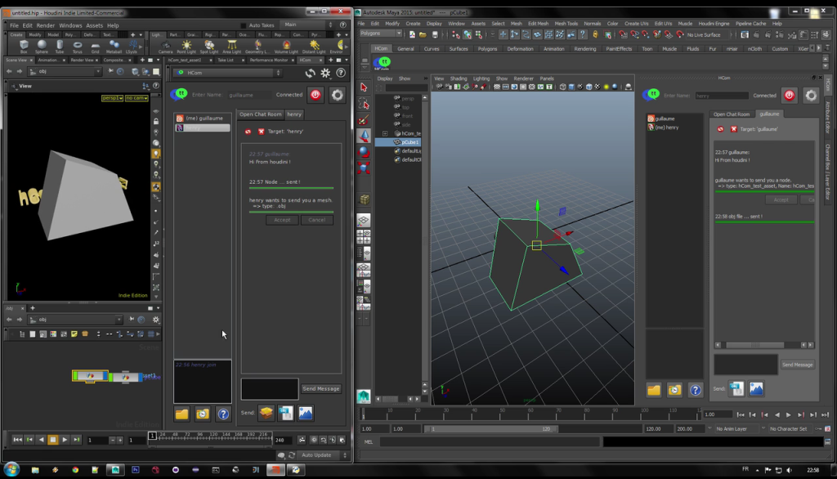This screenshot has width=837, height=479.
Task: Open the persp1 viewport dropdown in Houdini
Action: pos(112,98)
